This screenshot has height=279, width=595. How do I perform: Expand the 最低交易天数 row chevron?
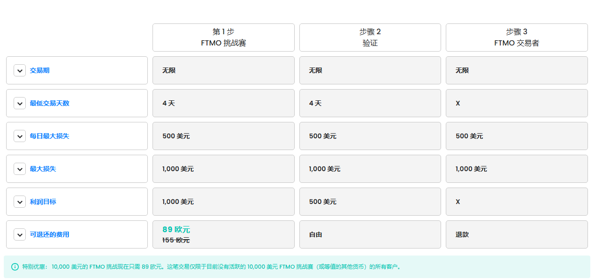pos(20,103)
